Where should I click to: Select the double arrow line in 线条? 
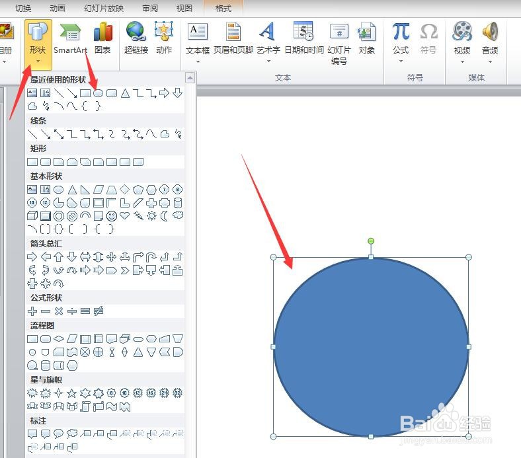click(59, 134)
